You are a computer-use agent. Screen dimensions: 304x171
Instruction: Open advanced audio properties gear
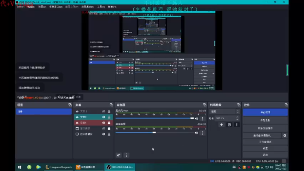(x=119, y=155)
